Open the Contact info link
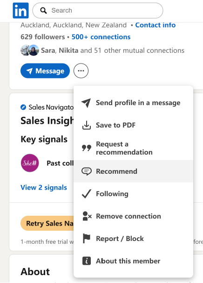 coord(156,25)
